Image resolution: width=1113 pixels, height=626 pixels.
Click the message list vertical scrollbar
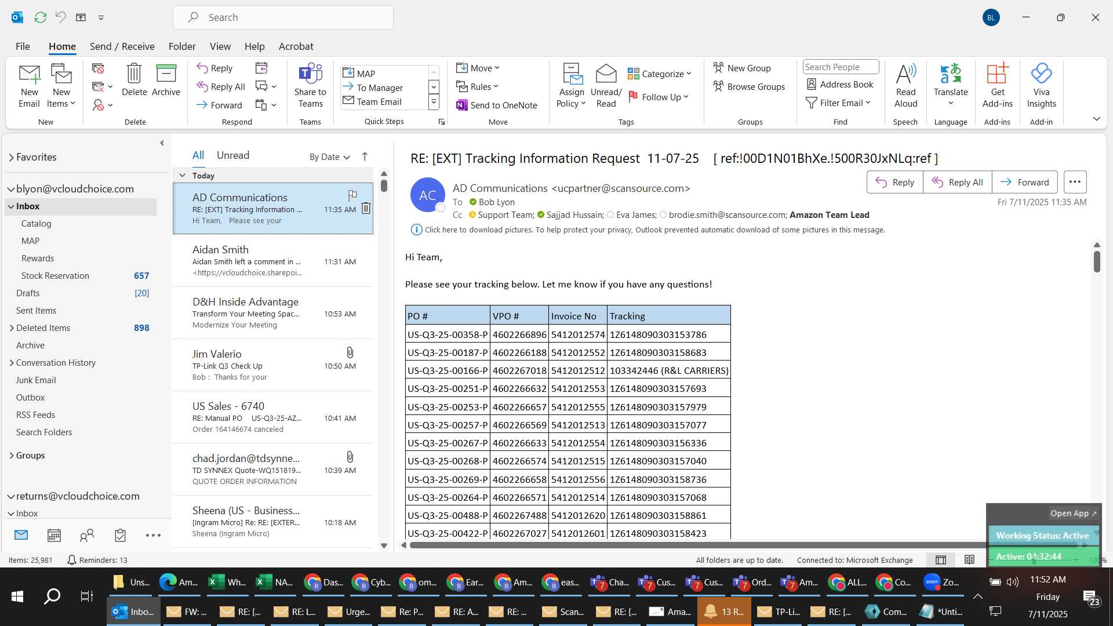(x=384, y=359)
